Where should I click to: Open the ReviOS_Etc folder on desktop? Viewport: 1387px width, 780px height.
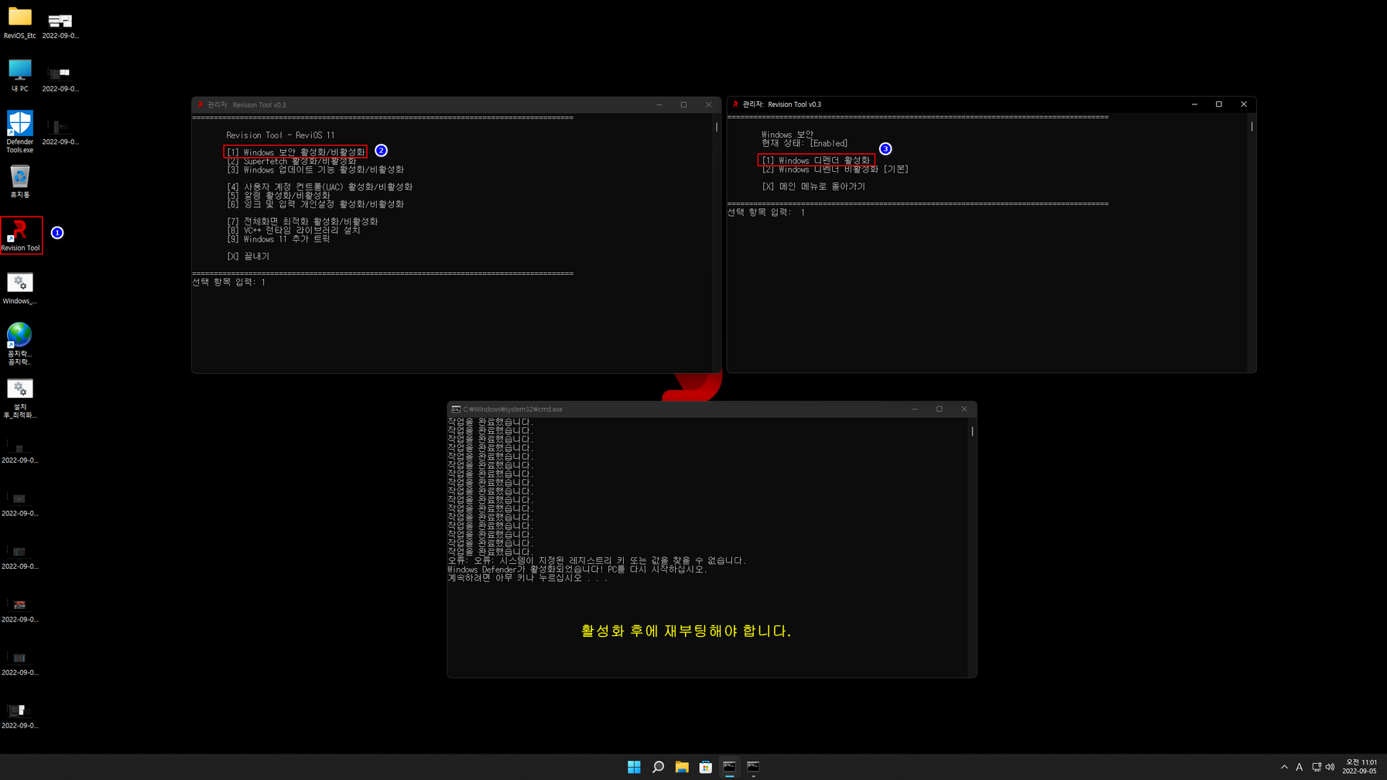point(20,22)
